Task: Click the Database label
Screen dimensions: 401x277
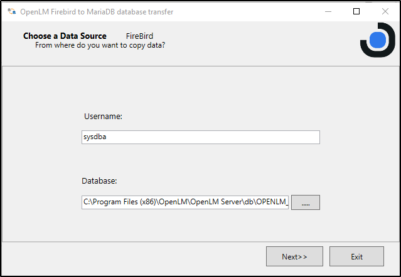Action: coord(99,181)
